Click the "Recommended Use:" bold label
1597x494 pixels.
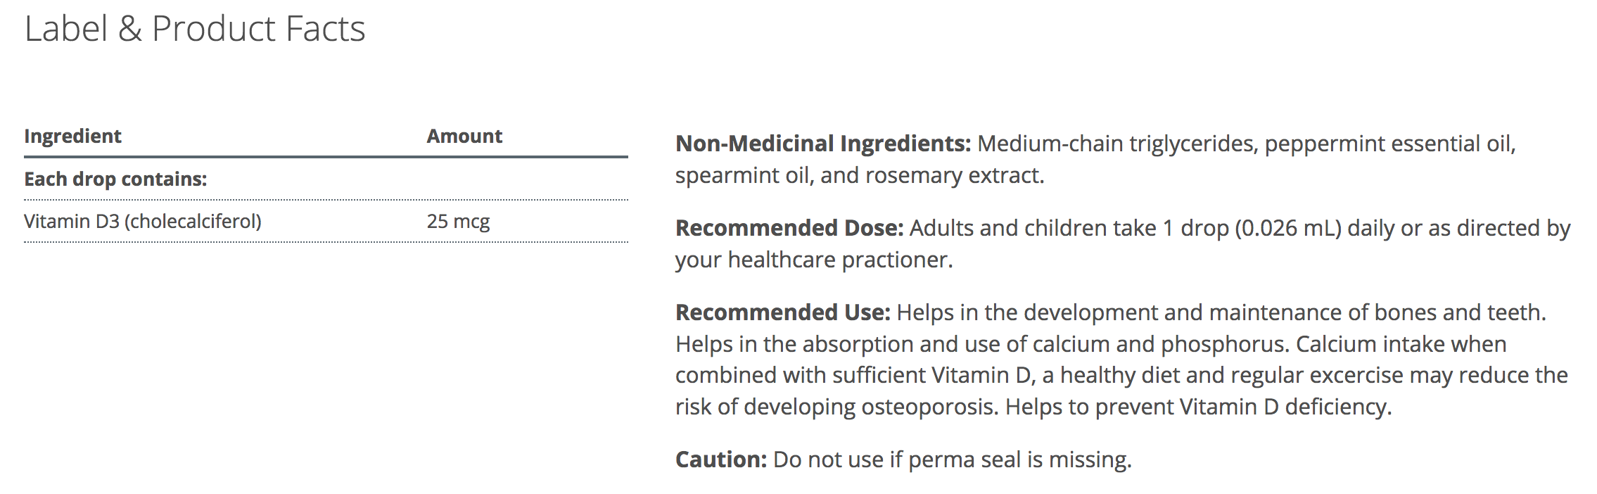tap(782, 312)
